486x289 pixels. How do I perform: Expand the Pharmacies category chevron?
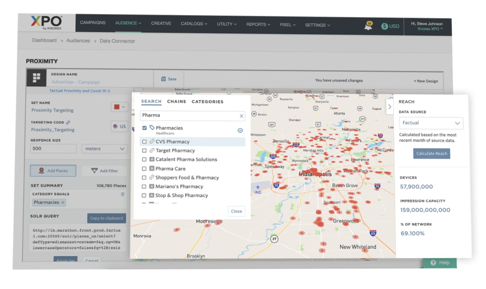(240, 130)
